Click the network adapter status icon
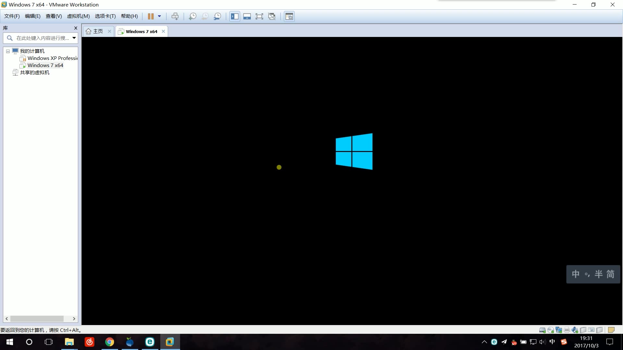623x350 pixels. coord(559,330)
